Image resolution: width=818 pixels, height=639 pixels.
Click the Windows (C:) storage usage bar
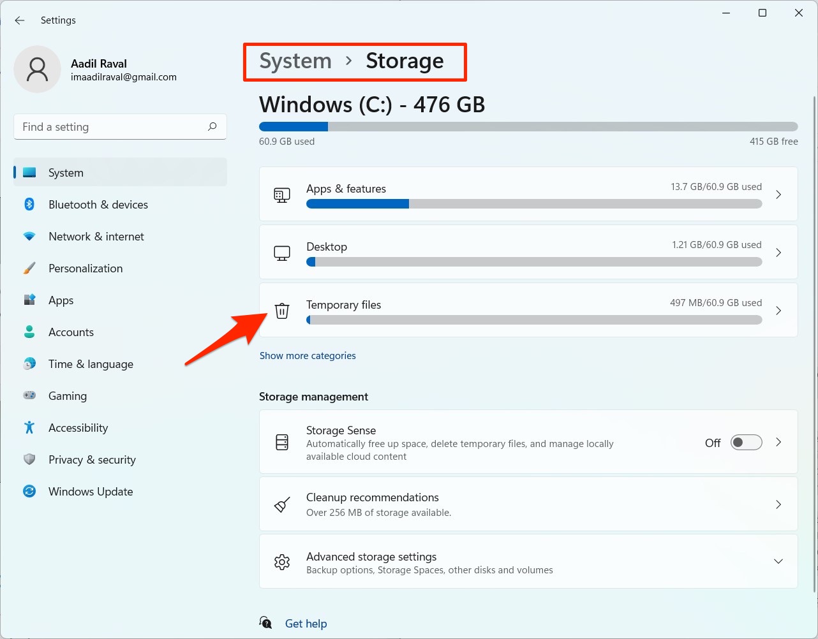(x=528, y=126)
